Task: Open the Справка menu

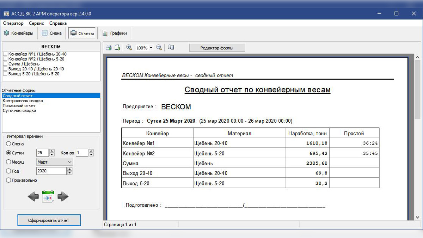Action: coord(58,23)
